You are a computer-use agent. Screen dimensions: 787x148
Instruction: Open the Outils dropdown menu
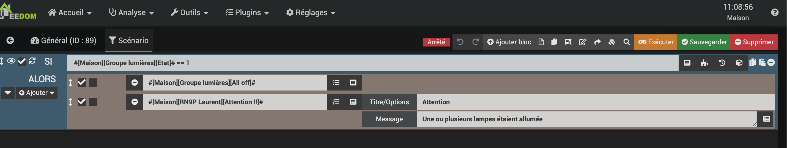190,13
